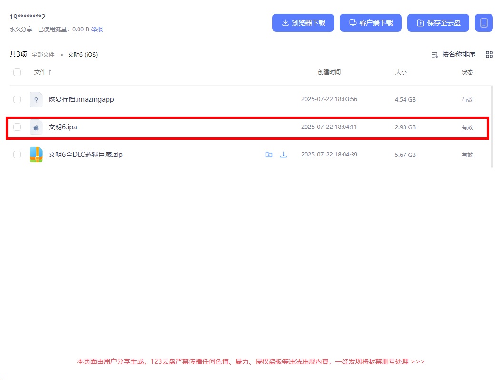Viewport: 502px width, 380px height.
Task: Click the 浏览器下载 button
Action: coord(303,23)
